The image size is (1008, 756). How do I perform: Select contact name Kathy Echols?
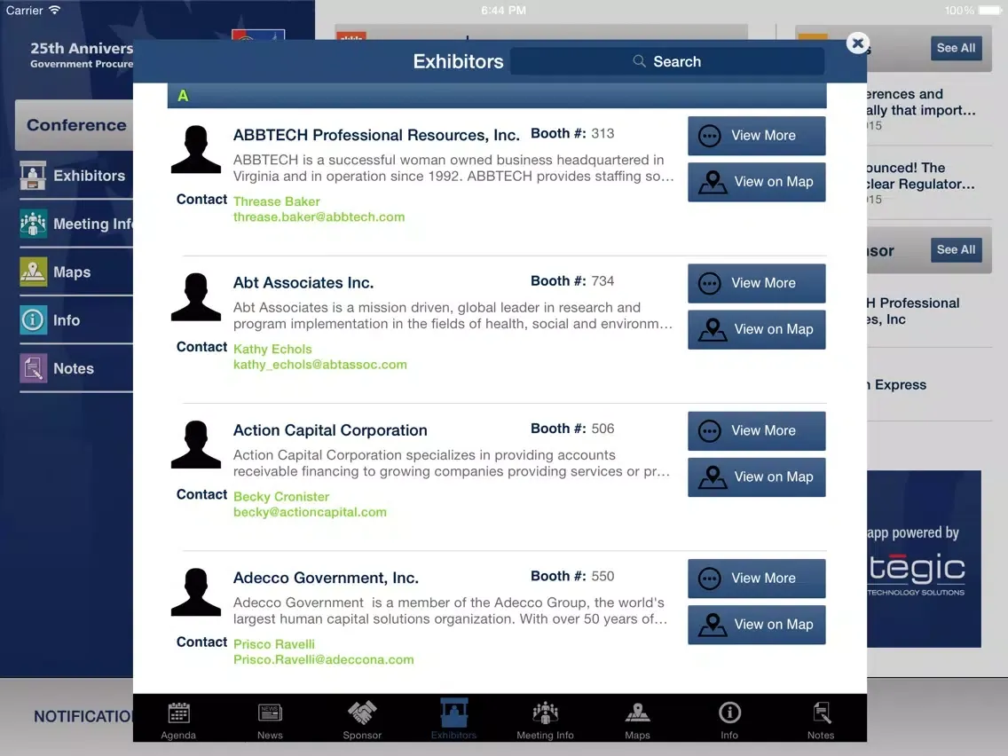(272, 349)
